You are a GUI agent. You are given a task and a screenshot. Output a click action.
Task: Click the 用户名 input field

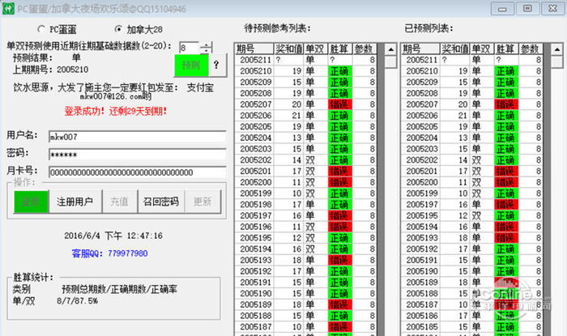click(x=138, y=137)
